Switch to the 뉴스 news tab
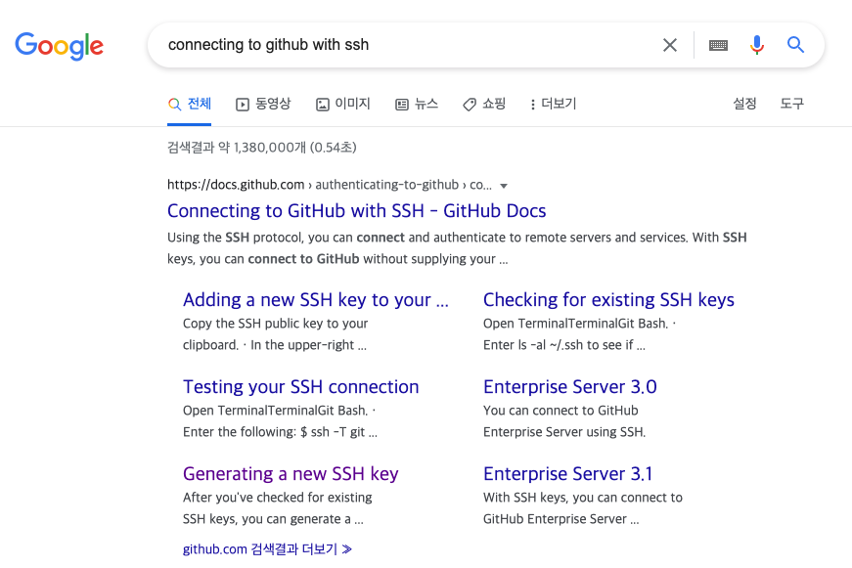Image resolution: width=852 pixels, height=568 pixels. 417,104
